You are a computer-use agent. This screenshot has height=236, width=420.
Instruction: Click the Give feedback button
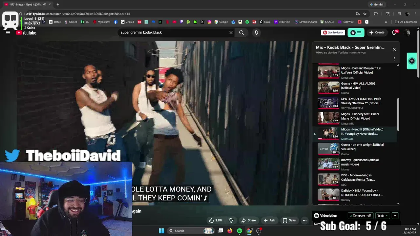(333, 32)
